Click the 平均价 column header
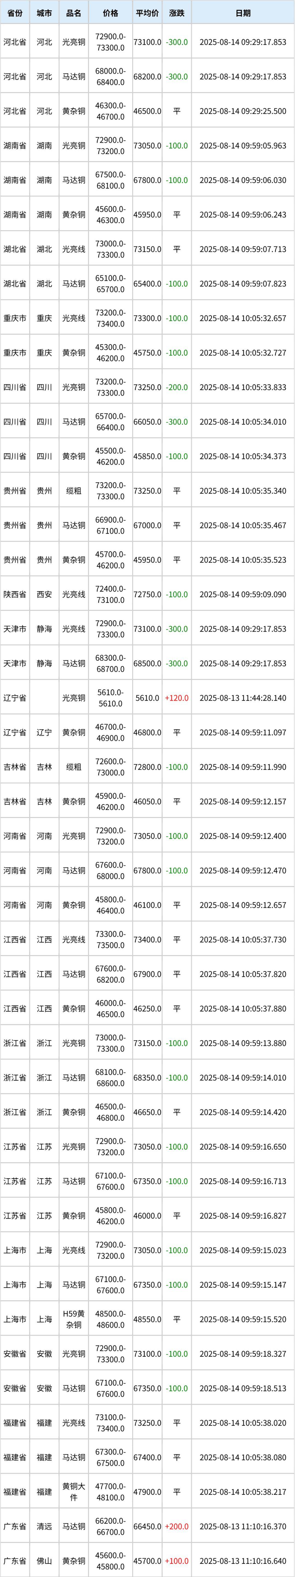295x1577 pixels. click(x=147, y=13)
